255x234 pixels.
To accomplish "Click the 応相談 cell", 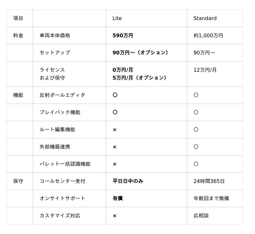I will tap(201, 216).
